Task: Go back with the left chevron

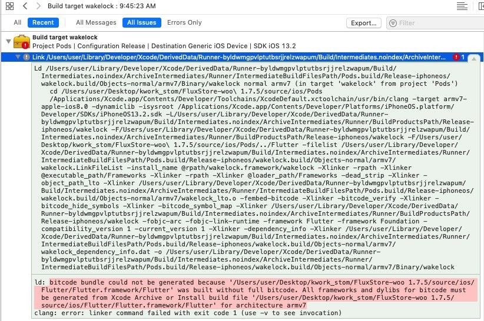Action: tap(25, 6)
